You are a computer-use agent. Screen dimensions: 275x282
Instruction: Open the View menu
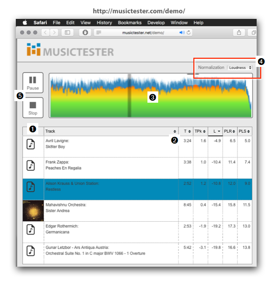(x=86, y=22)
